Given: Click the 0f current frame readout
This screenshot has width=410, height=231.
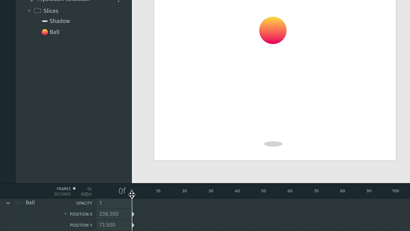Looking at the screenshot, I should [x=122, y=191].
